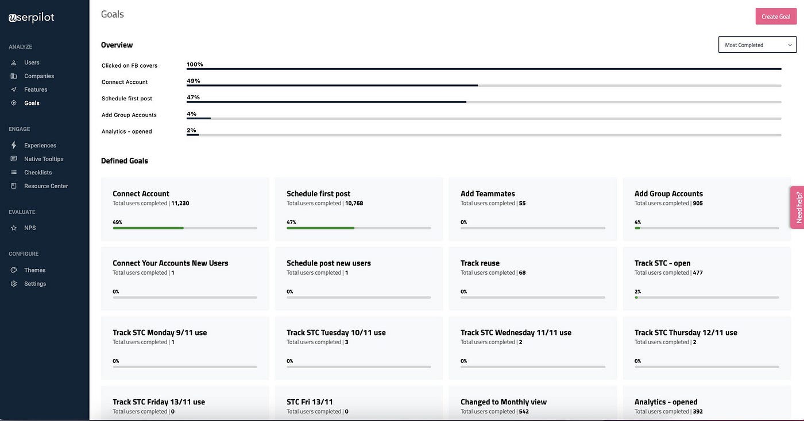Click the Users icon in sidebar
804x421 pixels.
click(x=14, y=63)
